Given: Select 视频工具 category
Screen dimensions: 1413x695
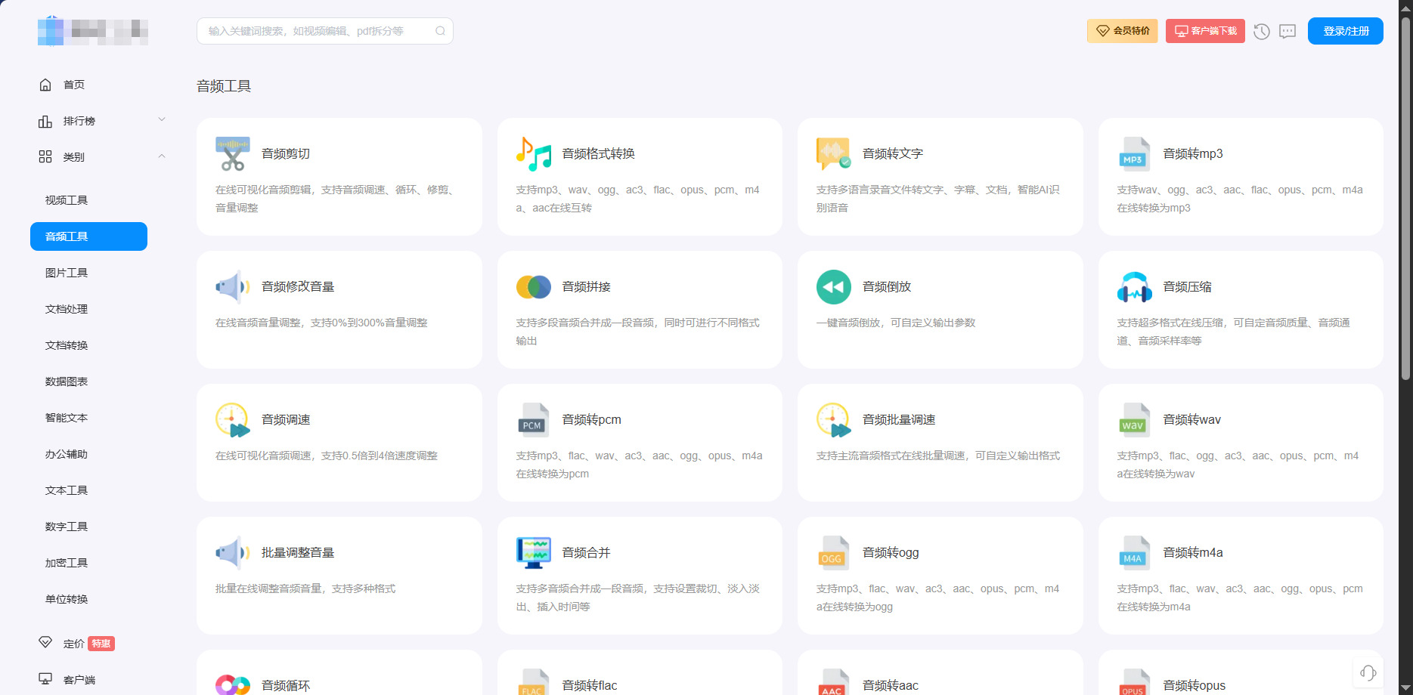Looking at the screenshot, I should pyautogui.click(x=67, y=200).
